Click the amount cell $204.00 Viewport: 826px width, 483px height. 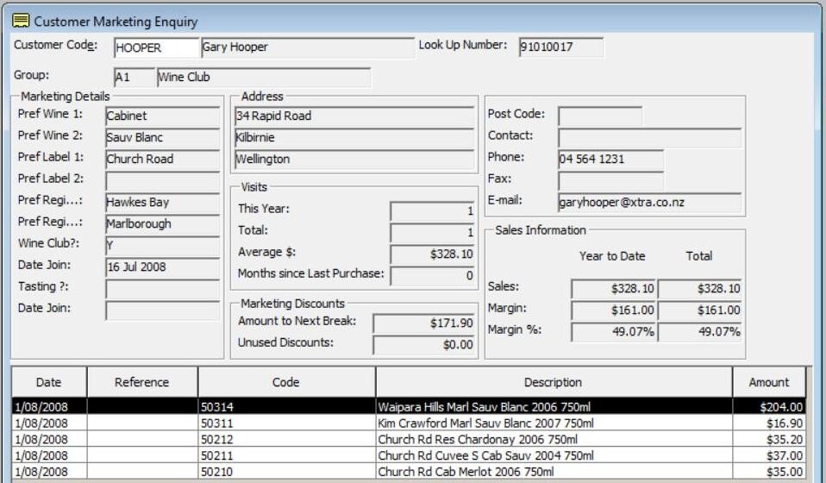[769, 406]
